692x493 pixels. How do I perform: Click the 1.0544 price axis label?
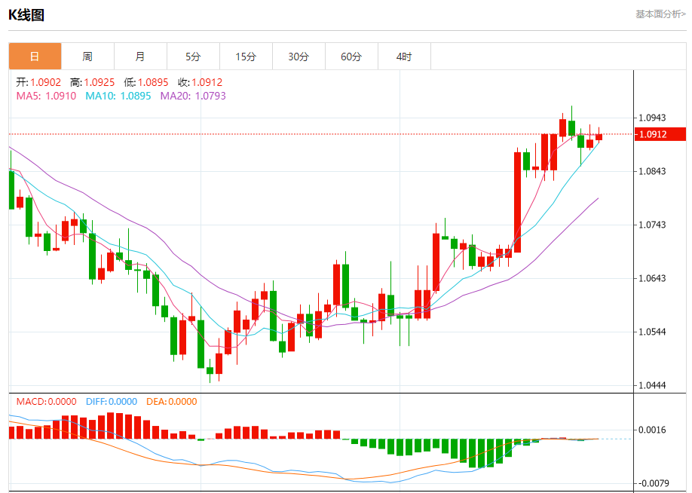pyautogui.click(x=652, y=332)
